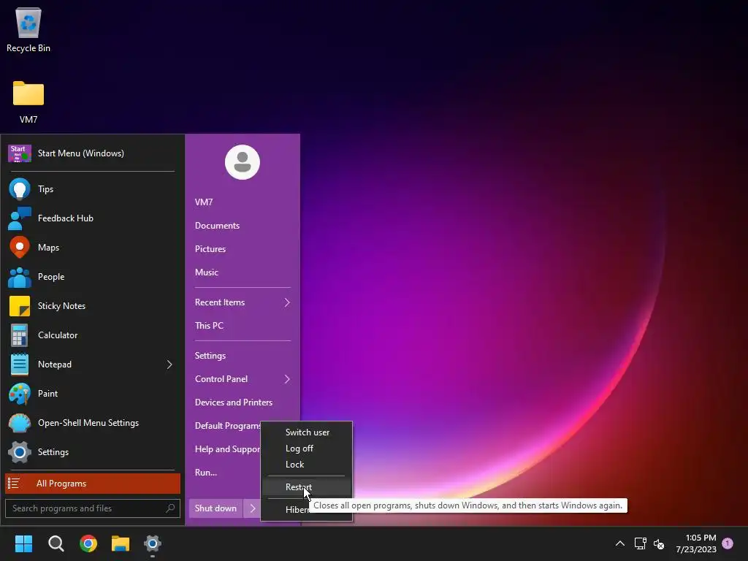The image size is (748, 561).
Task: Open Help and Support
Action: (227, 449)
